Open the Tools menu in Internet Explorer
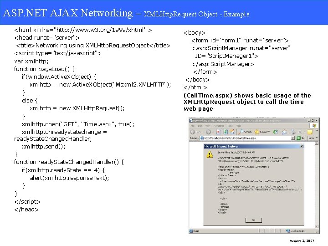 click(x=230, y=126)
